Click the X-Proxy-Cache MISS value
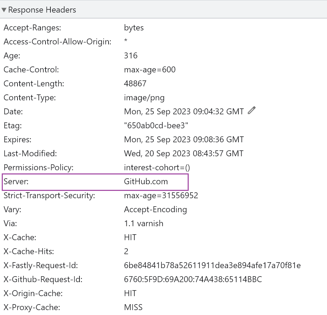Screen dimensions: 327x315 [133, 308]
